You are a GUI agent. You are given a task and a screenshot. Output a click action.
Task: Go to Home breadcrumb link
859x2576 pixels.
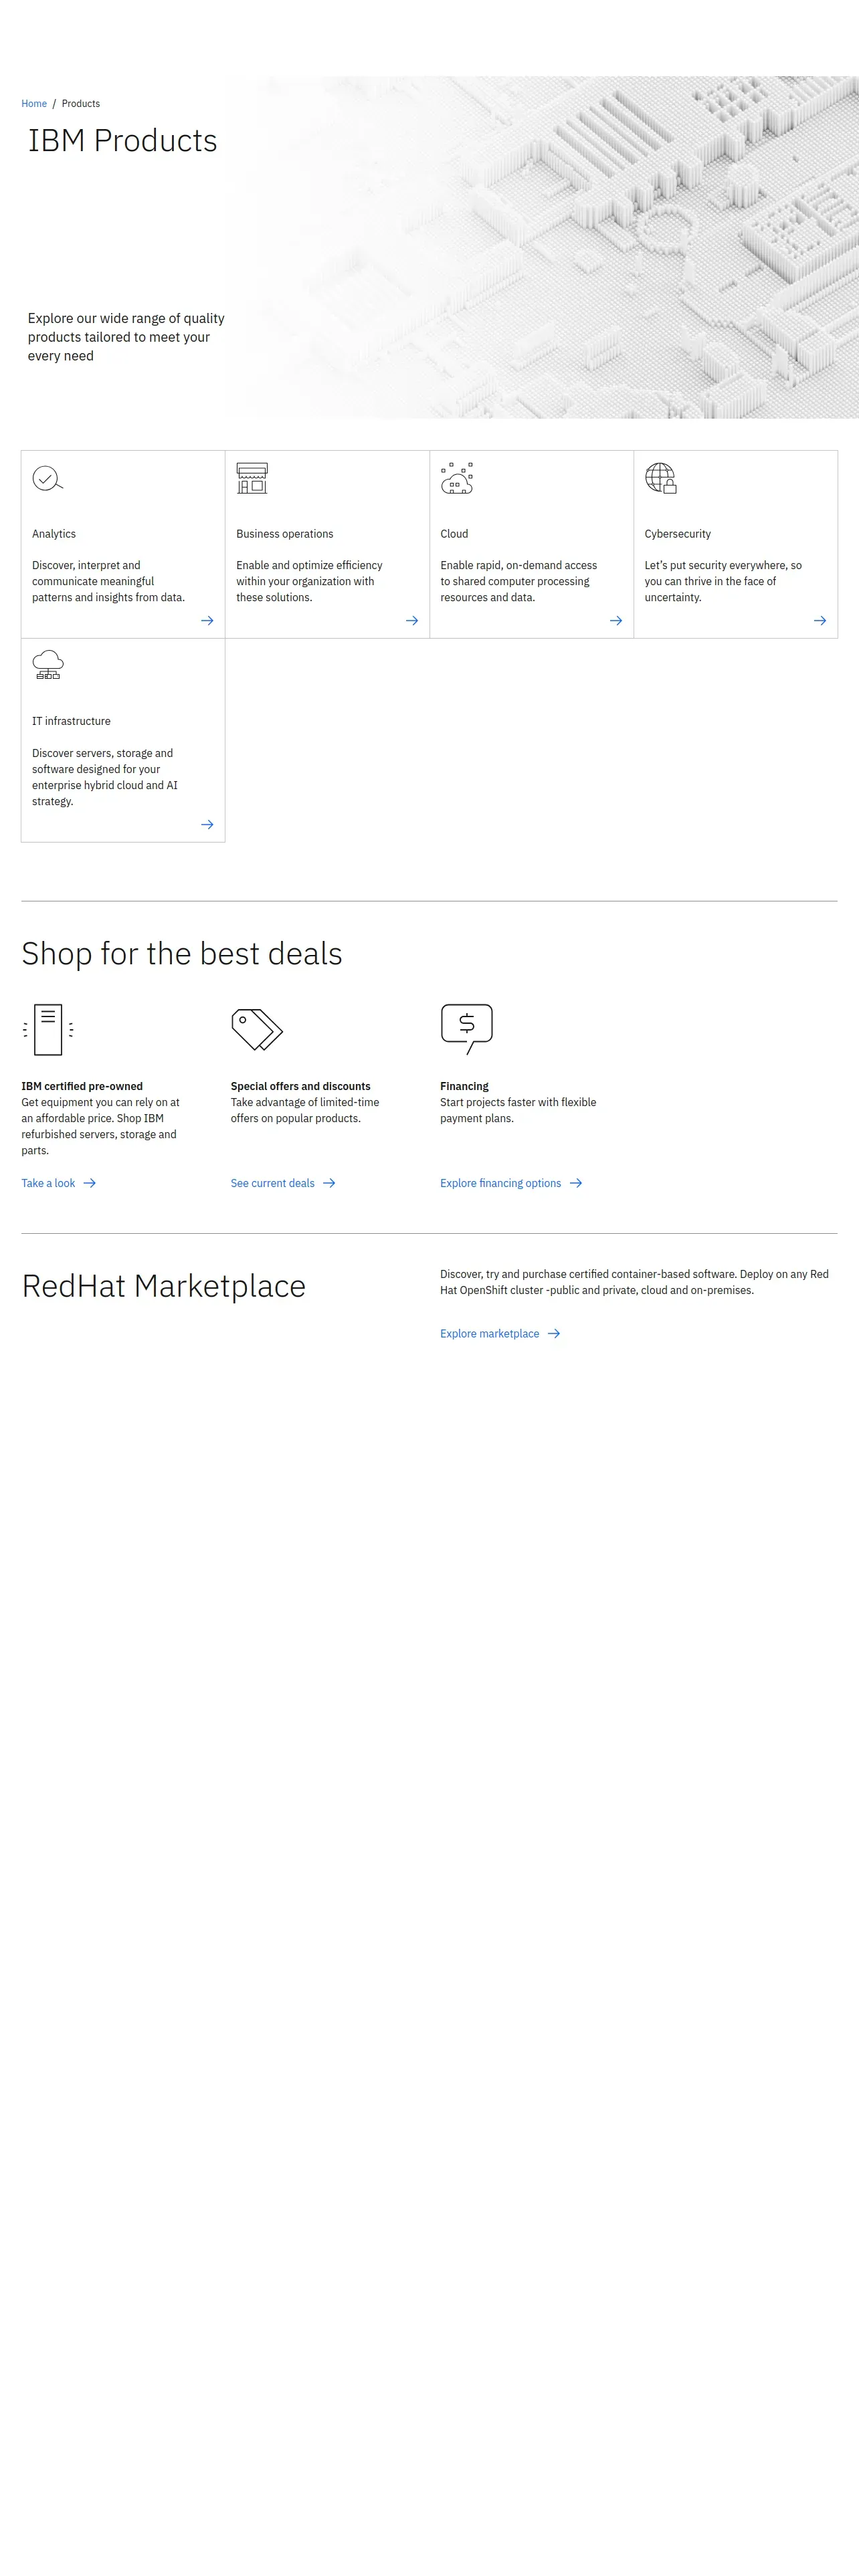click(x=34, y=104)
